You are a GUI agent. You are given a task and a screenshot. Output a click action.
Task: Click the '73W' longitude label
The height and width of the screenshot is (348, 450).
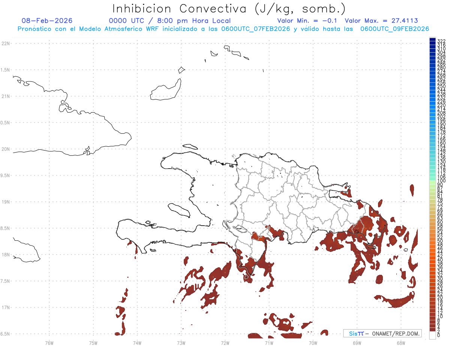(181, 343)
